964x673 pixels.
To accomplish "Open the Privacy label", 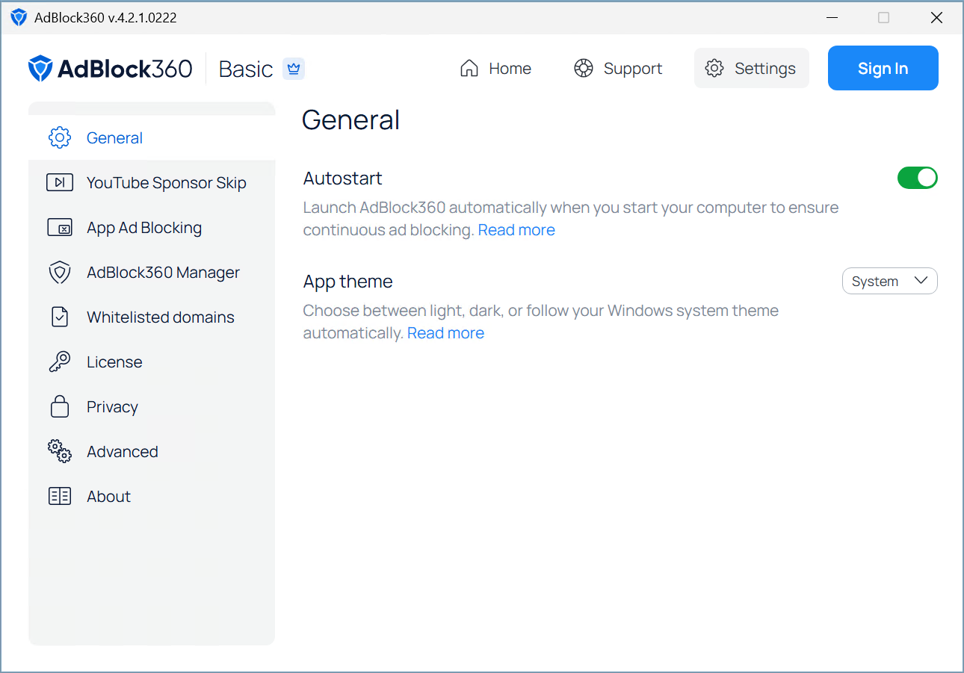I will 112,407.
